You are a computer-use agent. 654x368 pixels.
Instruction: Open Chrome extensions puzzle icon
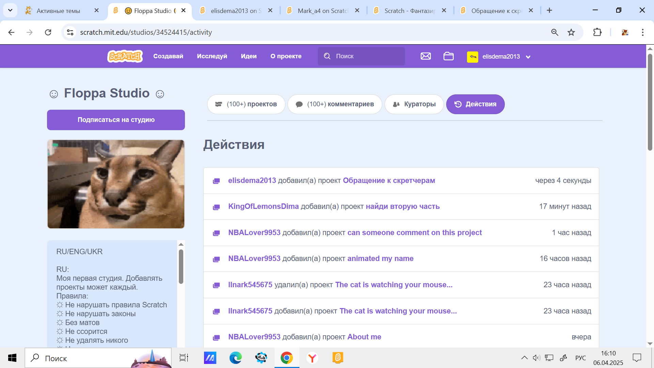pyautogui.click(x=597, y=32)
